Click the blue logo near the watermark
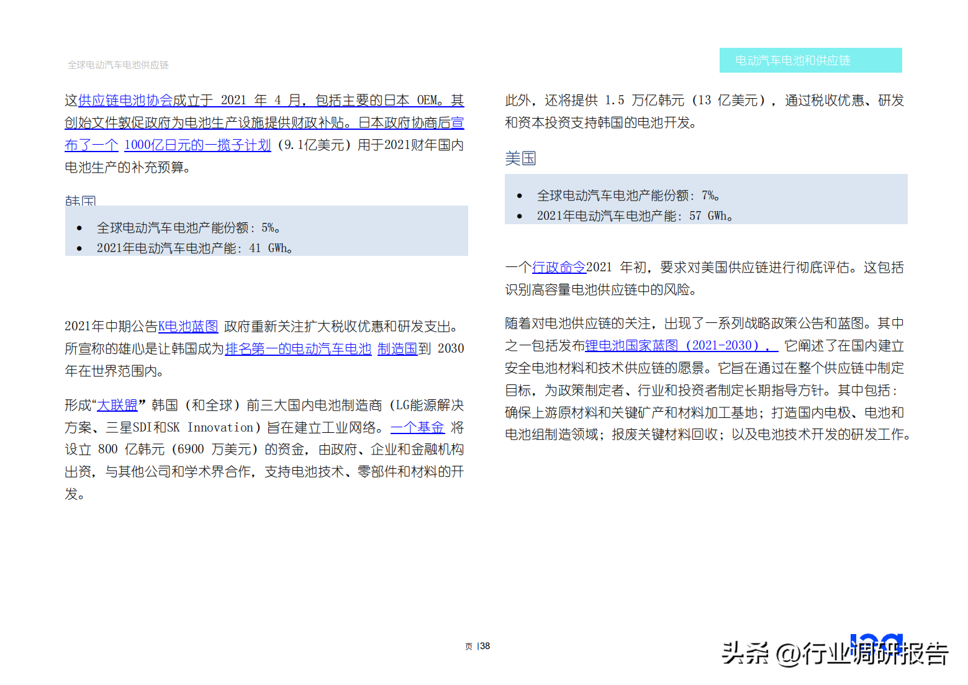Screen dimensions: 968x685 876,642
